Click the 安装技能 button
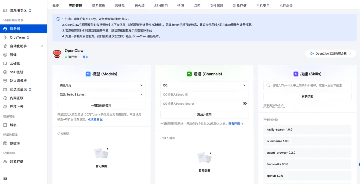 tap(307, 96)
